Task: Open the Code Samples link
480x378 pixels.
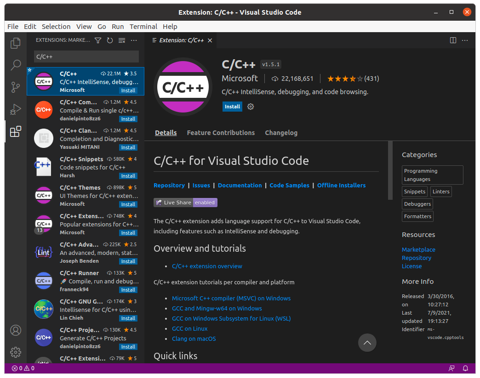Action: [289, 186]
